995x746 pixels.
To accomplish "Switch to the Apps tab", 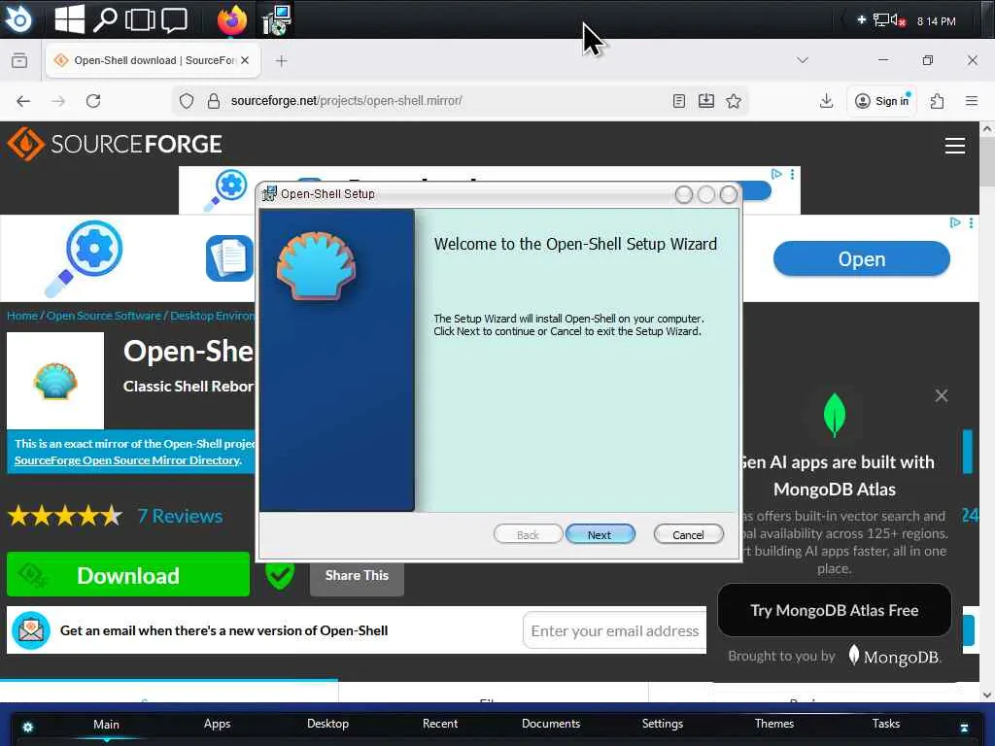I will 217,723.
